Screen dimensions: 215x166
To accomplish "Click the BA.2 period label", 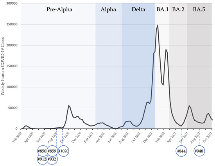I will click(178, 9).
